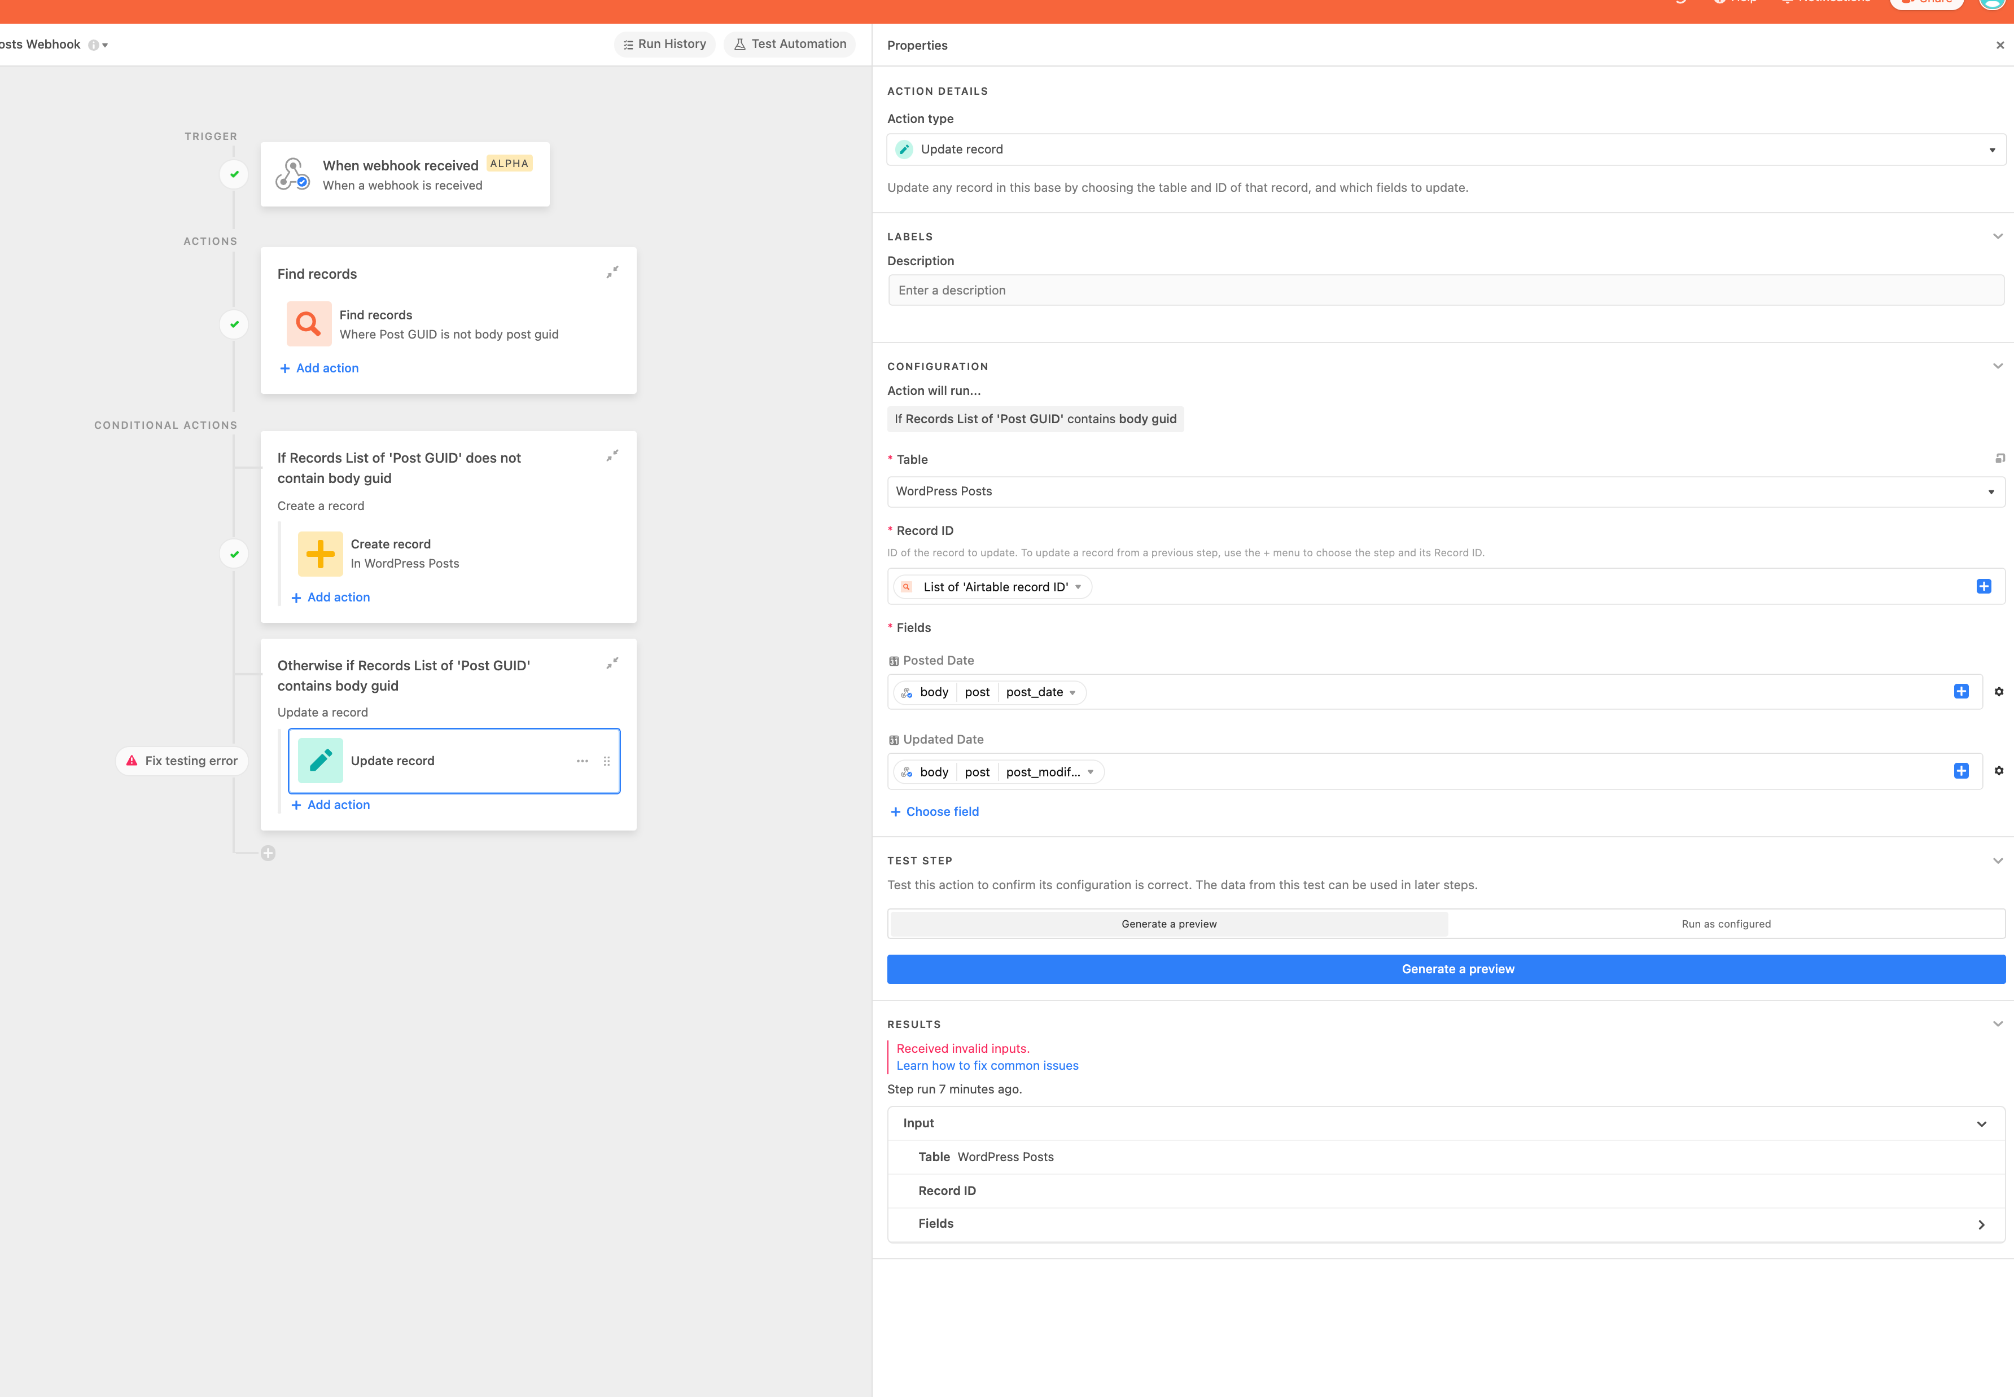
Task: Collapse the Test Step section
Action: click(1998, 860)
